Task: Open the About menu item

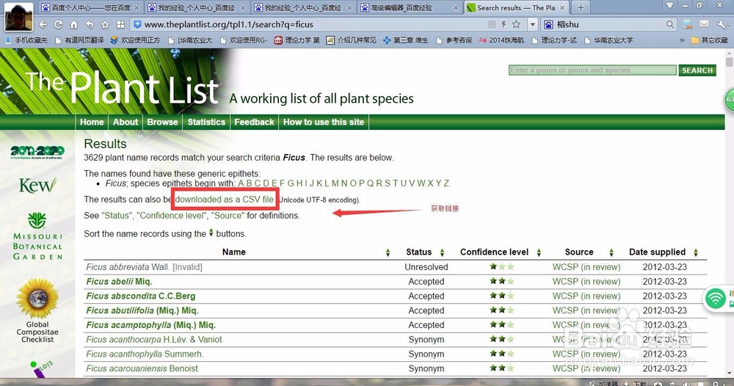Action: pos(126,122)
